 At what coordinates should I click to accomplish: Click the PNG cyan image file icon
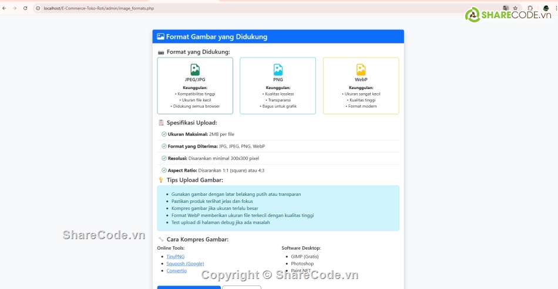coord(278,70)
